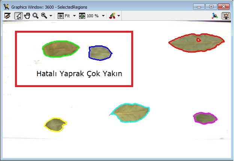Screen dimensions: 234x161
Task: Select the zoom-in magnifier with plus
Action: click(44, 16)
